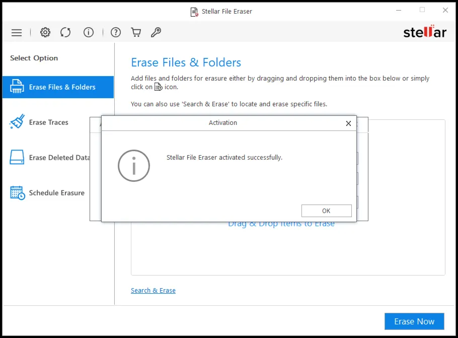Minimize the Stellar File Eraser window
This screenshot has width=458, height=338.
click(399, 10)
